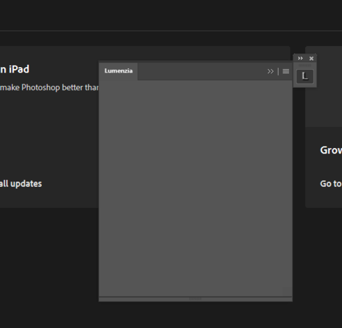Click the dark home background below the cards
The image size is (342, 328).
click(171, 314)
